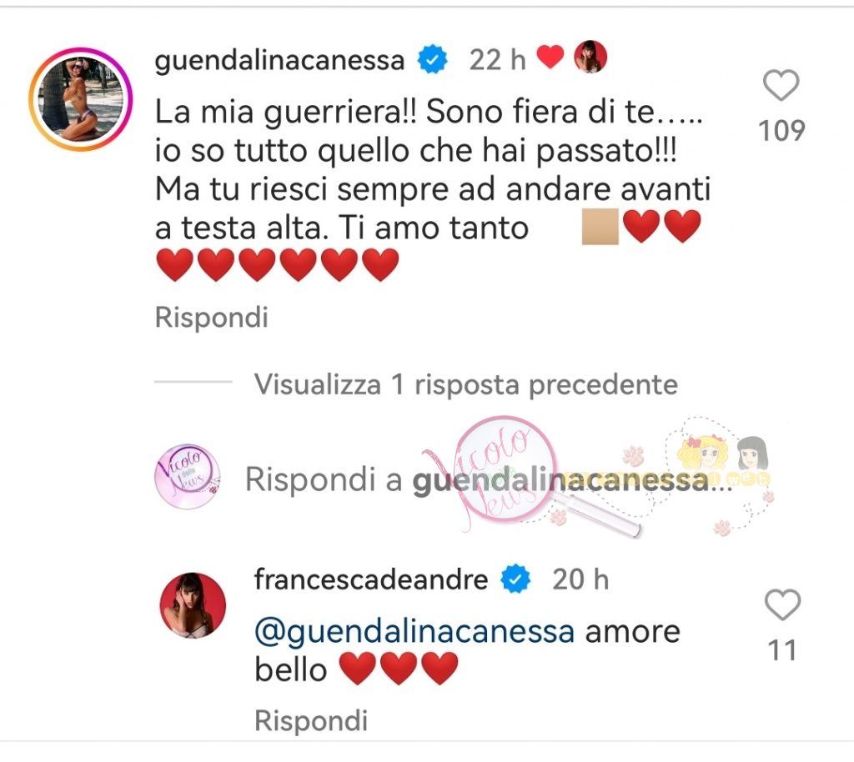Expand Visualizza 1 risposta precedente
The width and height of the screenshot is (854, 762).
click(466, 385)
